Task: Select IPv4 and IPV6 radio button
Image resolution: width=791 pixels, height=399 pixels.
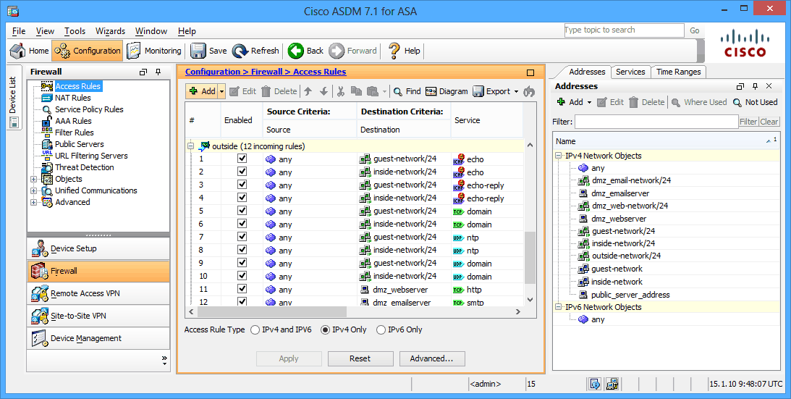Action: [x=255, y=329]
